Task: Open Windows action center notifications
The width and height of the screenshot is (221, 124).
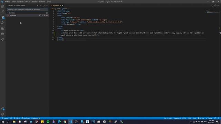Action: click(217, 122)
